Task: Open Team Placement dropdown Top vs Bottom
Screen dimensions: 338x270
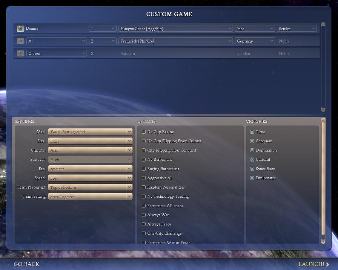Action: pos(90,188)
